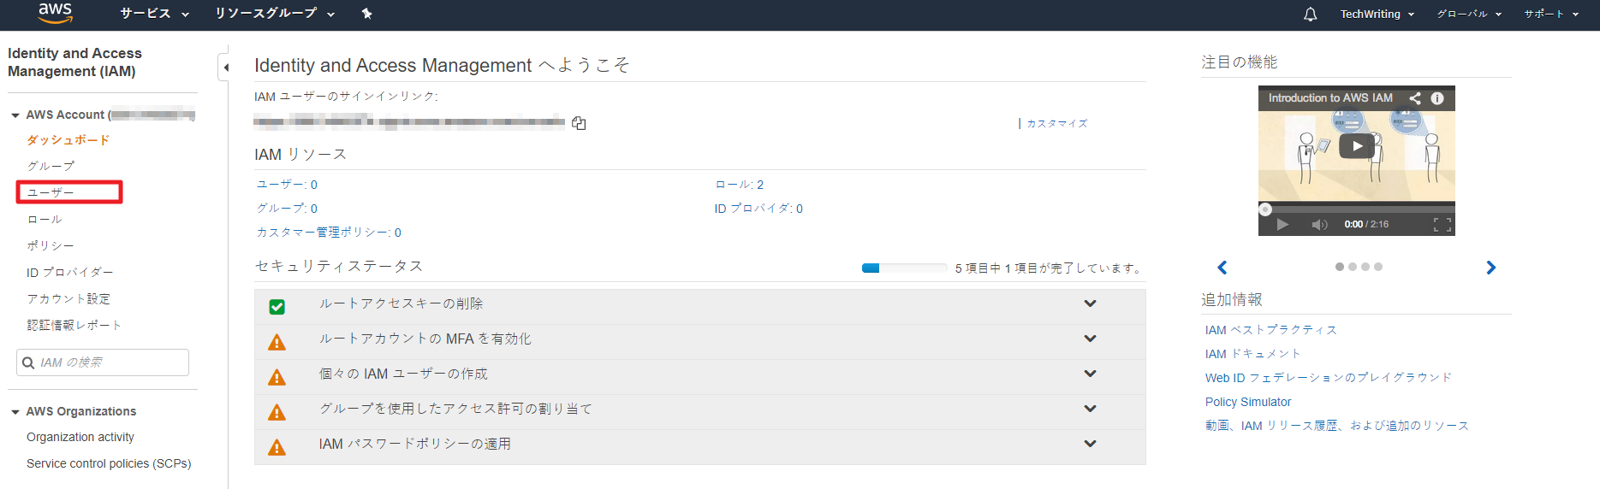
Task: Expand 個々の IAM ユーザーの作成 row
Action: tap(1090, 374)
